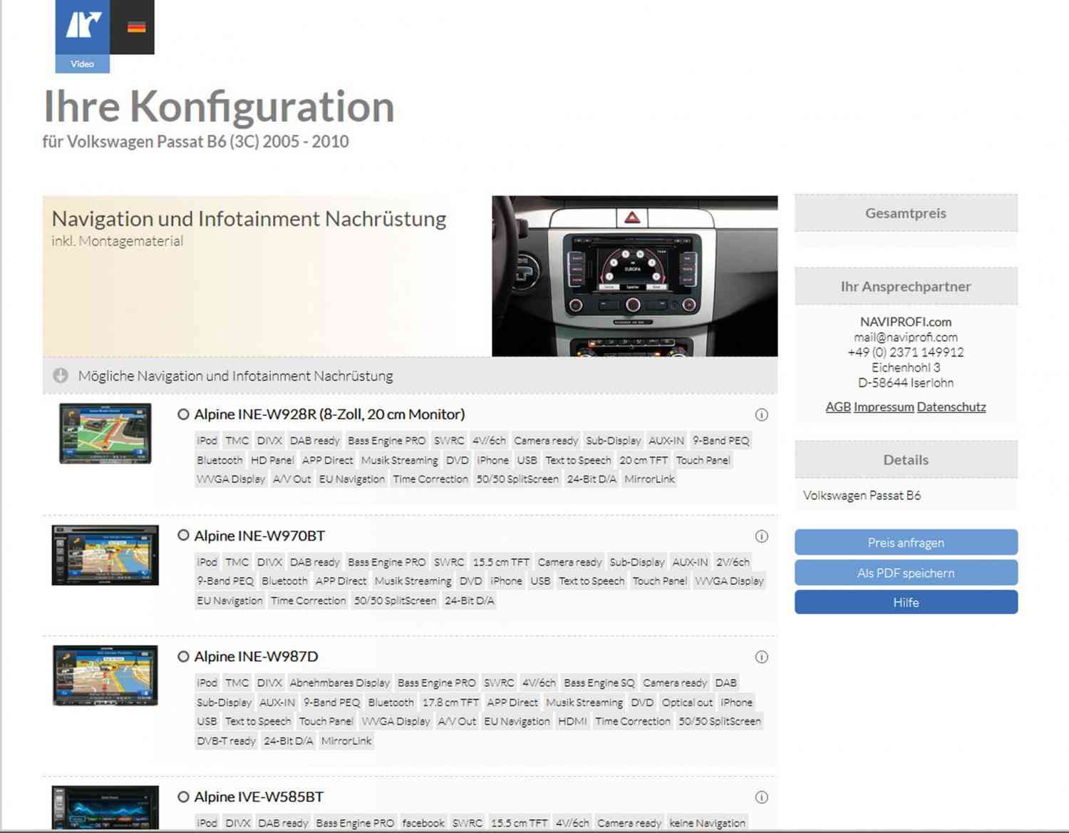Click Ihr Ansprechpartner panel header
This screenshot has height=833, width=1069.
(906, 286)
